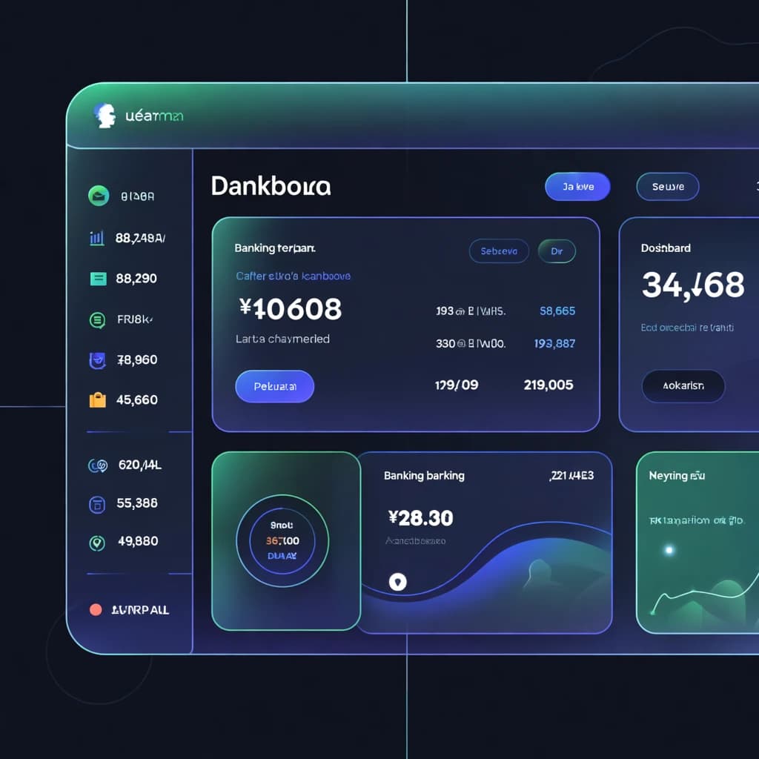Click the wallet icon next to 55,388

tap(97, 503)
